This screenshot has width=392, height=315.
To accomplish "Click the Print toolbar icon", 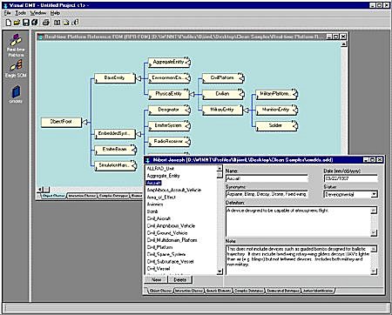I will [45, 23].
